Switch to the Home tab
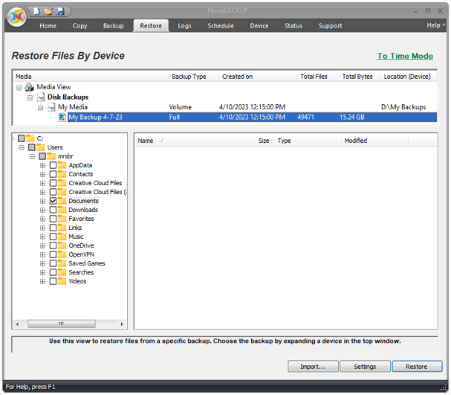This screenshot has width=451, height=395. tap(48, 25)
